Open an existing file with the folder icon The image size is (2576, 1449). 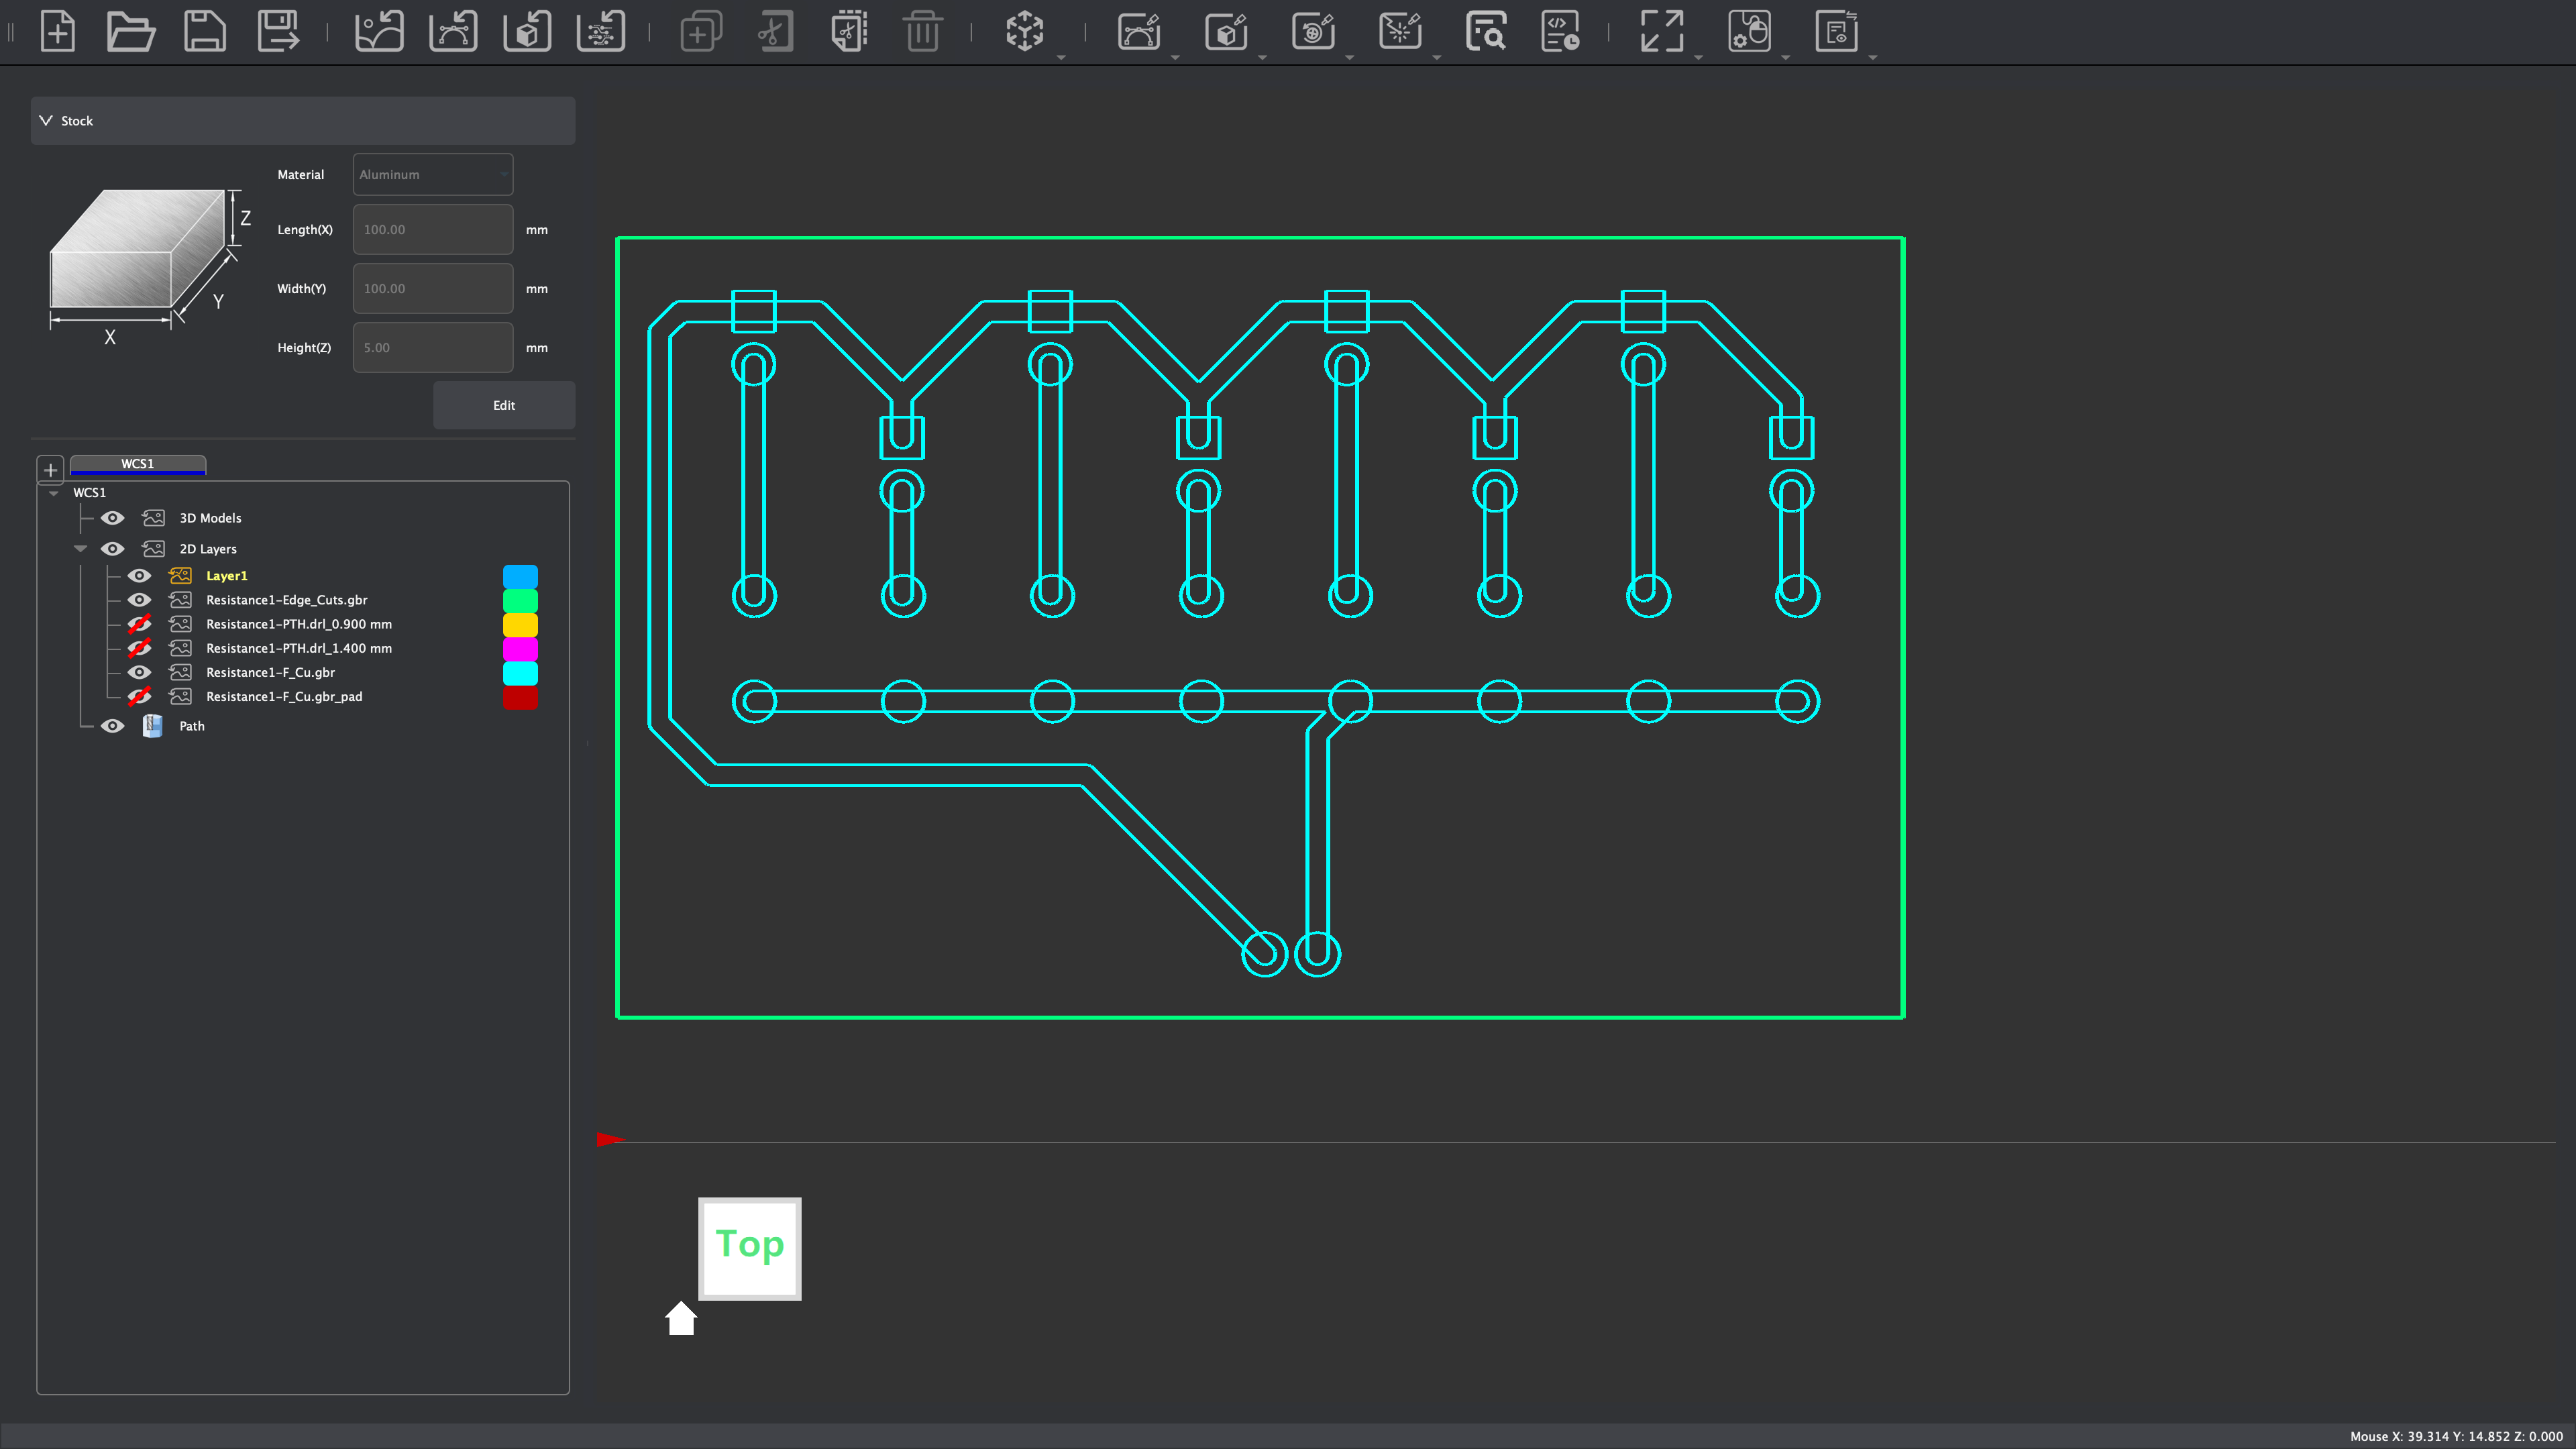130,31
